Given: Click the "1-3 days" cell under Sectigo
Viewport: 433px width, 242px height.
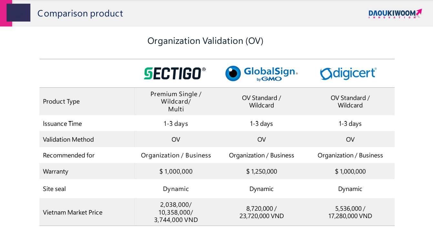Looking at the screenshot, I should tap(176, 124).
